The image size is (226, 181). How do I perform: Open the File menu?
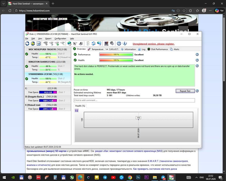coord(27,39)
